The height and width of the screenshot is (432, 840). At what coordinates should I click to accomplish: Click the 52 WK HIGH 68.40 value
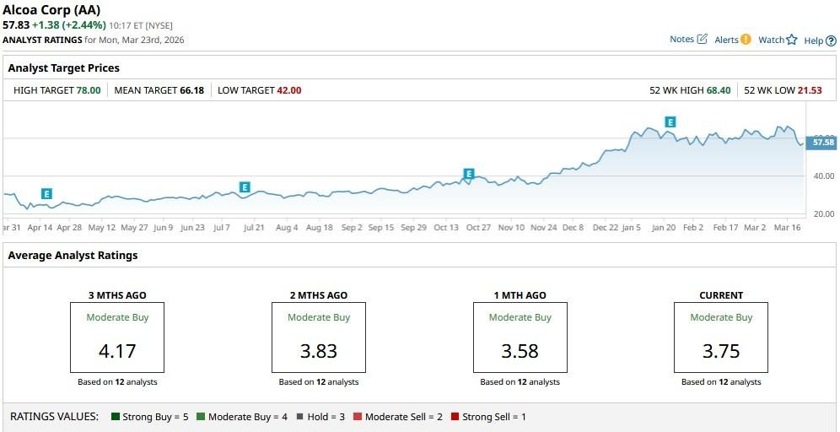pos(719,90)
